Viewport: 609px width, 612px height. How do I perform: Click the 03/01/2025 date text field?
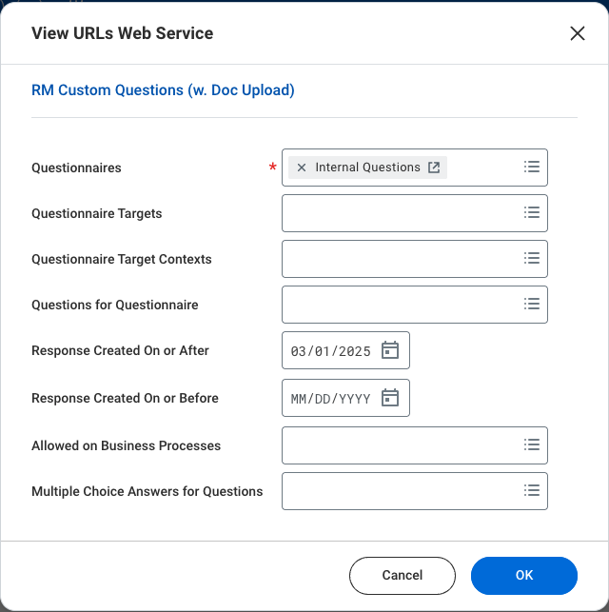pyautogui.click(x=330, y=351)
